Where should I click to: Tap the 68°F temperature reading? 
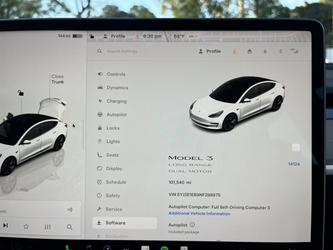point(179,36)
